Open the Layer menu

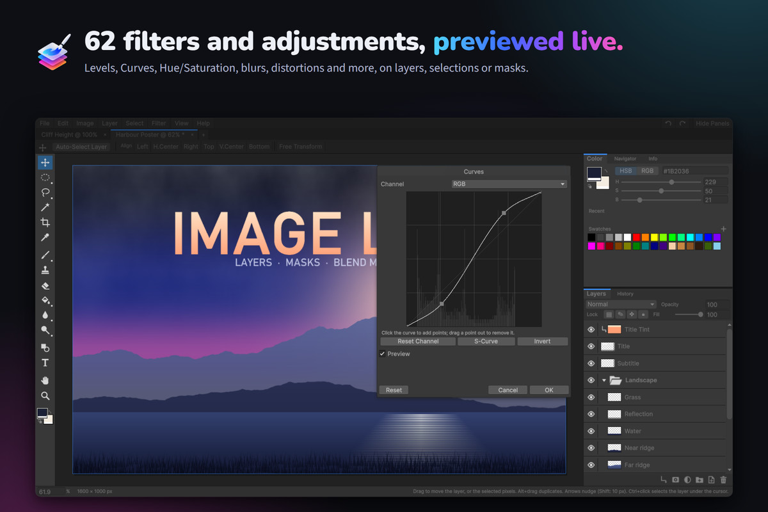109,124
